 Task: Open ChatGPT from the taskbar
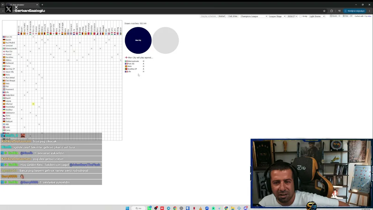(x=181, y=208)
